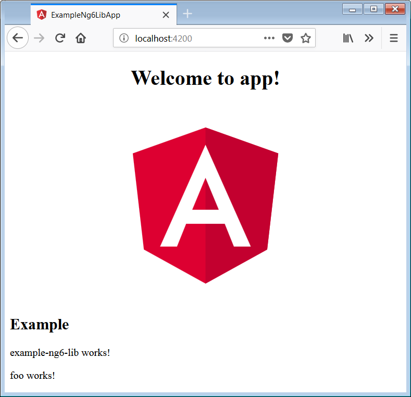Open the Firefox hamburger menu
The height and width of the screenshot is (397, 411).
click(x=394, y=38)
